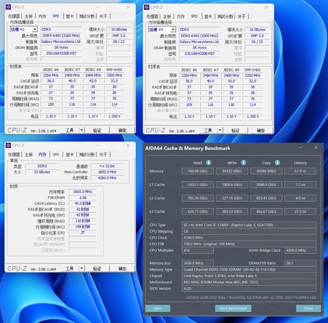Click Memory Type field Quad Channel DDR5-7200
This screenshot has width=328, height=323.
pos(249,269)
